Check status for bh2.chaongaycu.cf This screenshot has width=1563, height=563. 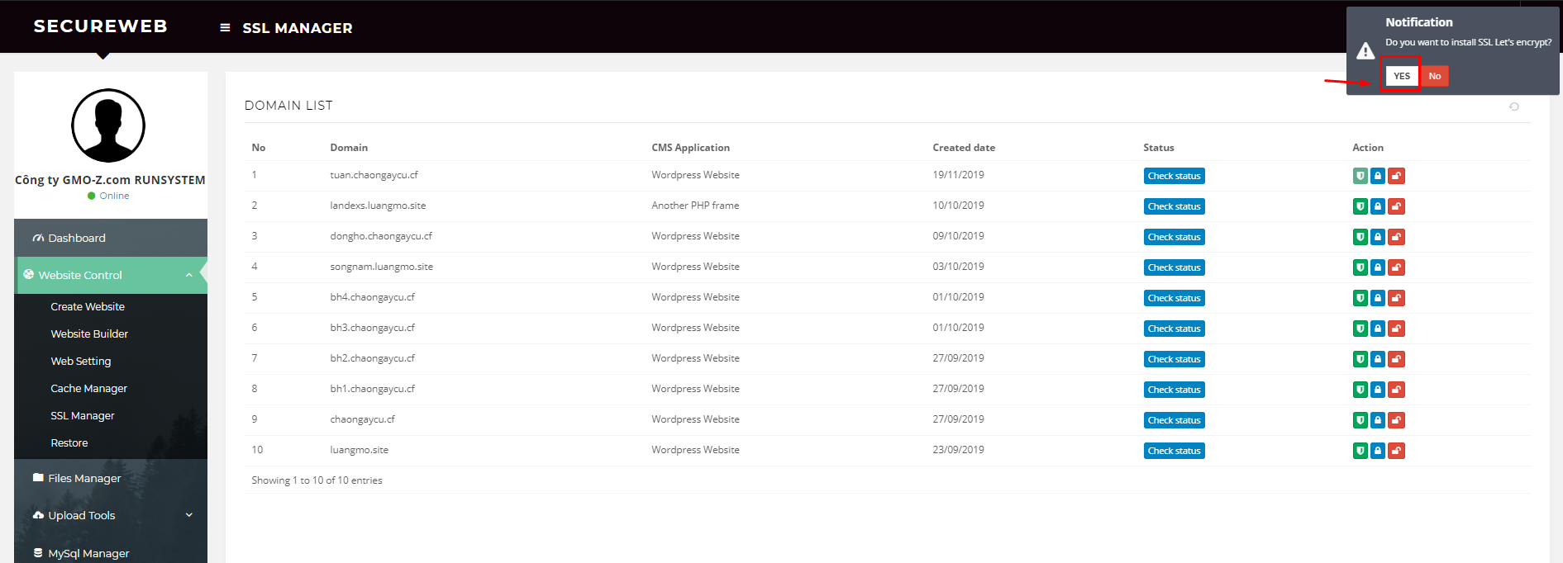tap(1174, 359)
